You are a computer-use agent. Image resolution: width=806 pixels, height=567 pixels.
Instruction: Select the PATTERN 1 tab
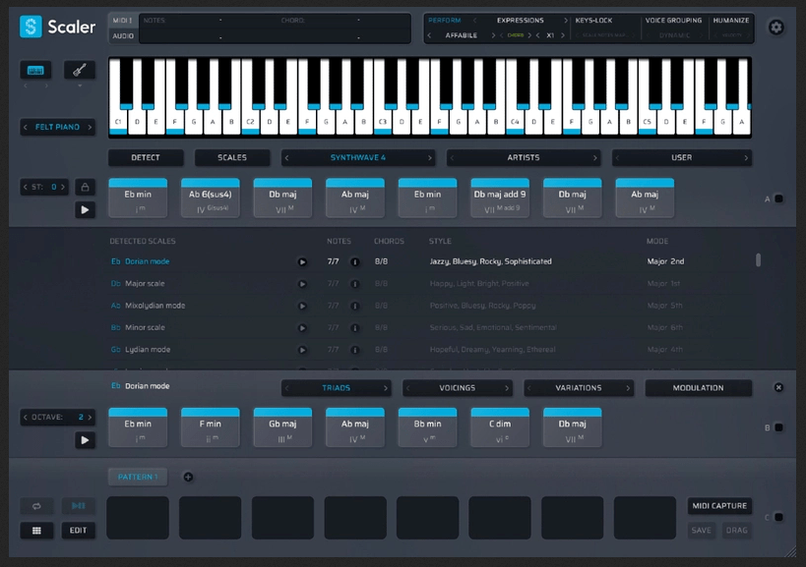tap(139, 478)
